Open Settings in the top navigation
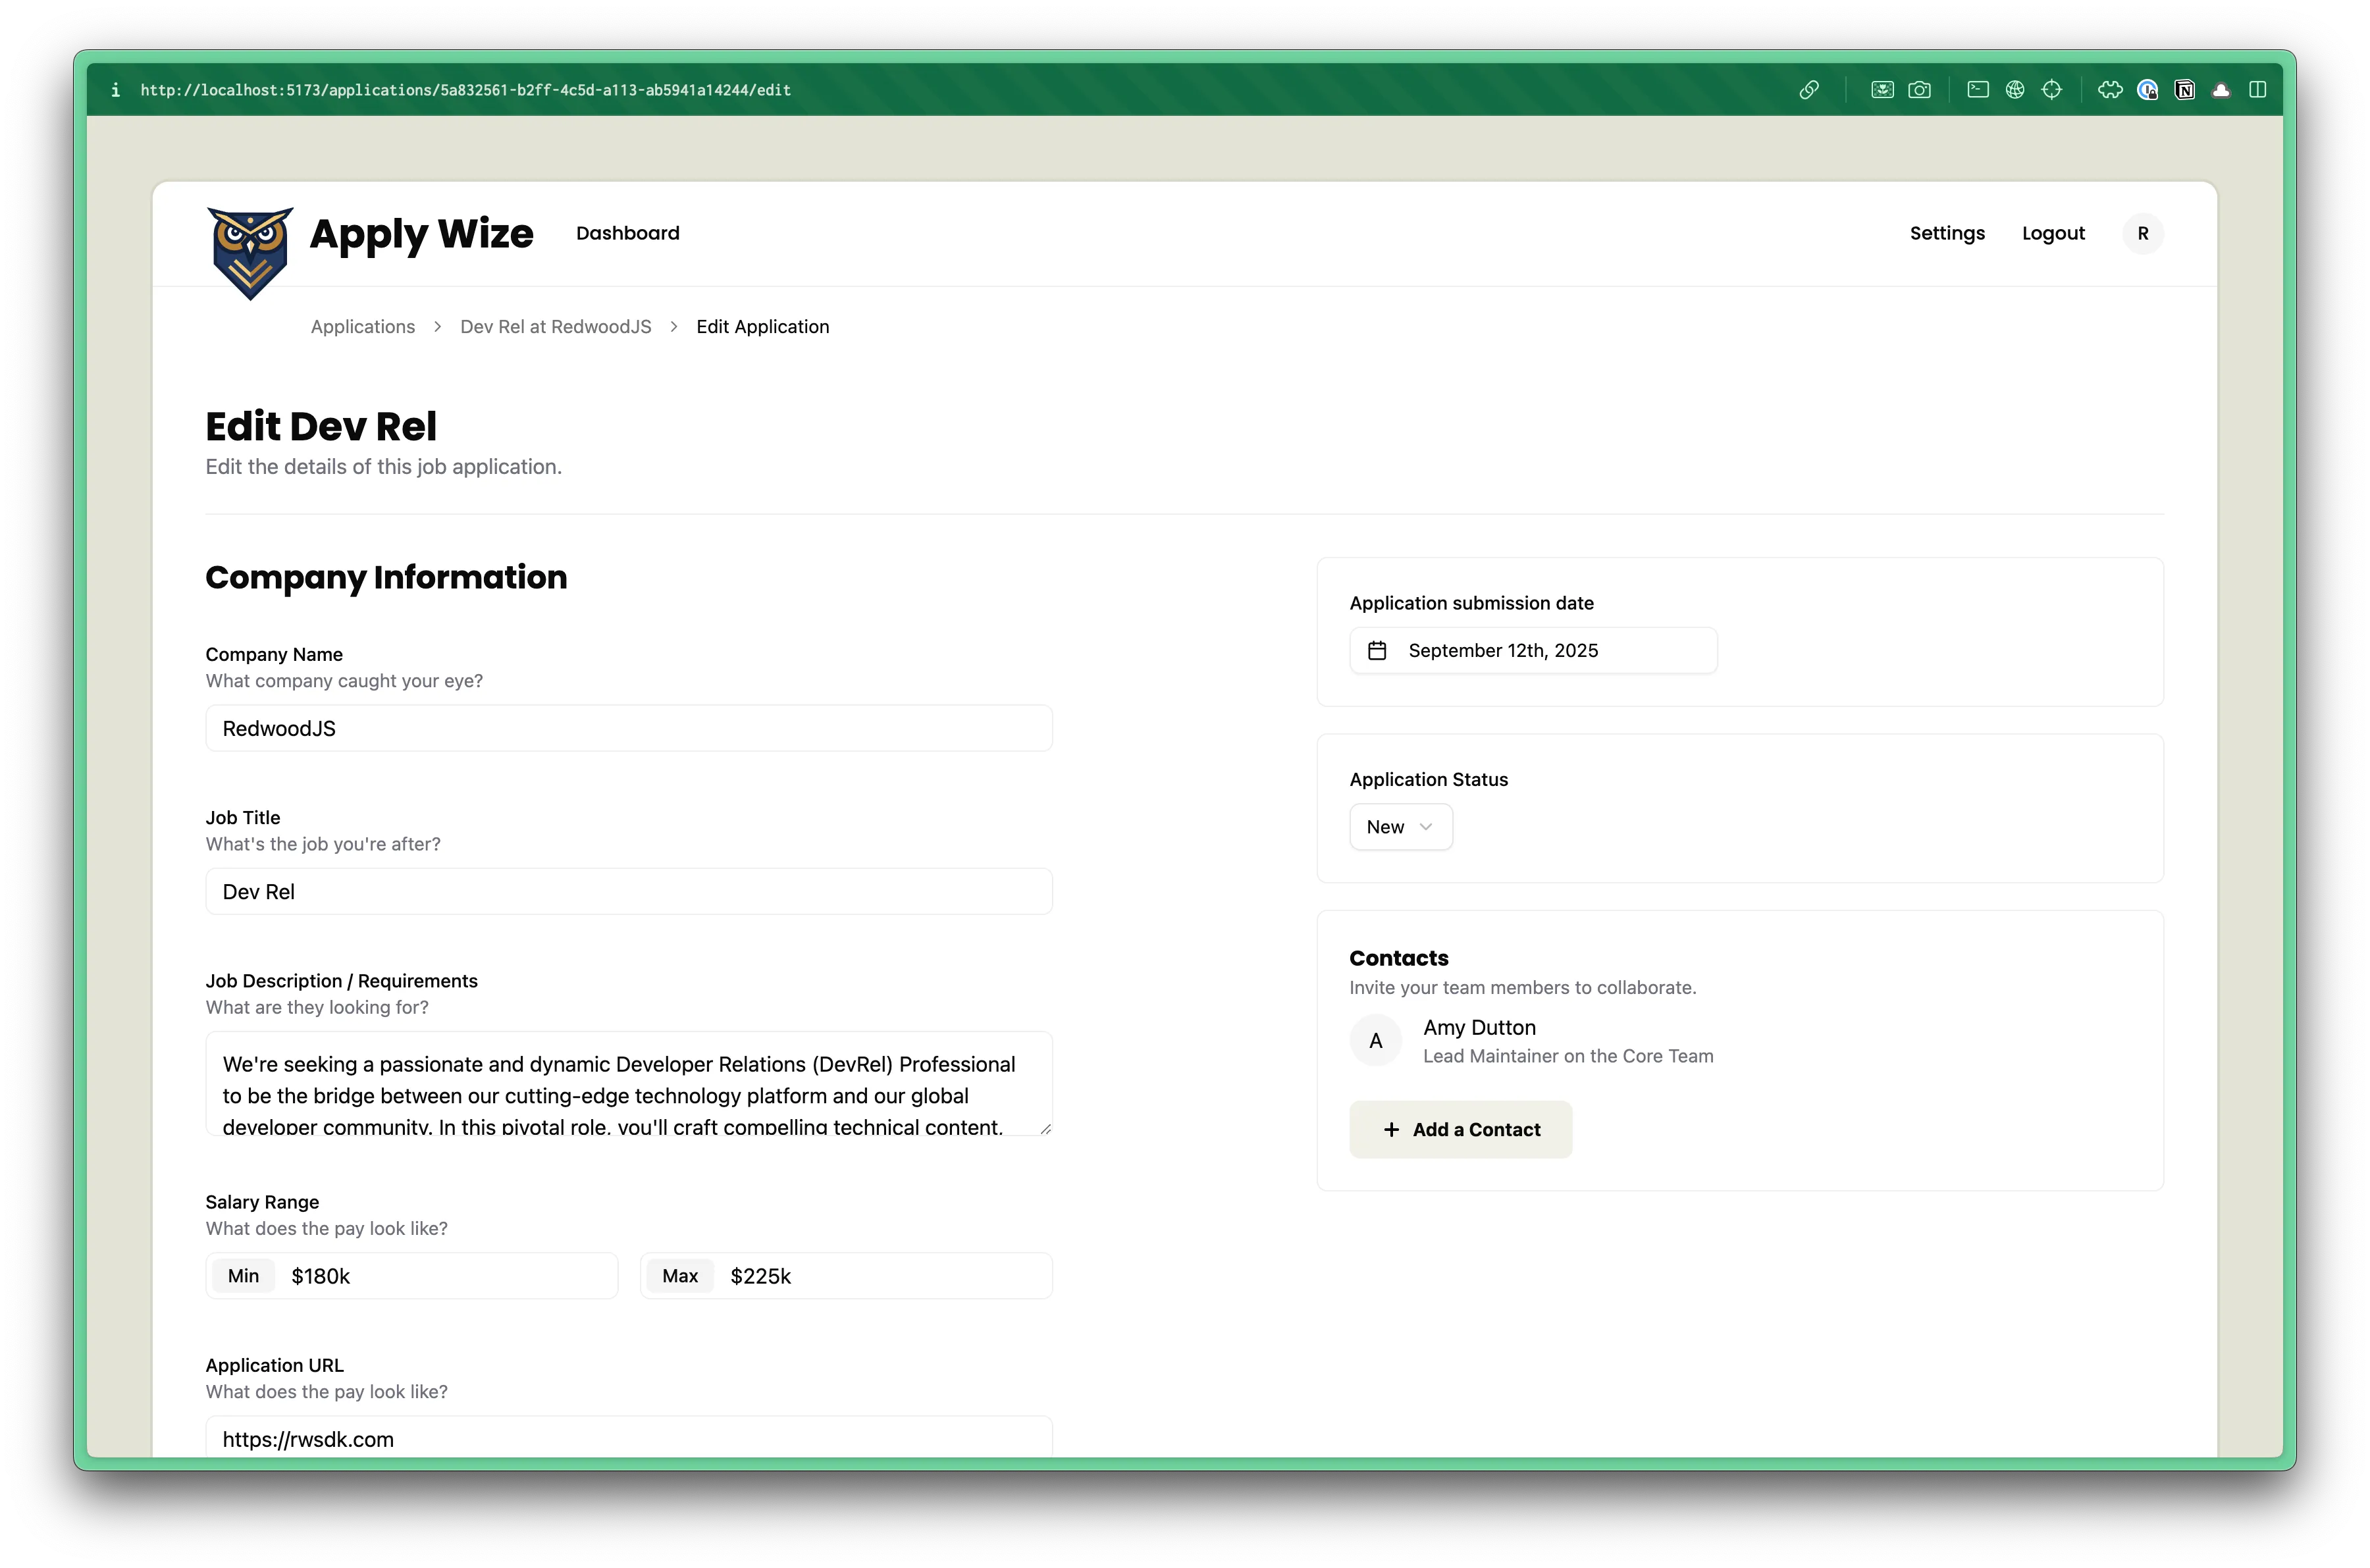The image size is (2370, 1568). tap(1946, 233)
